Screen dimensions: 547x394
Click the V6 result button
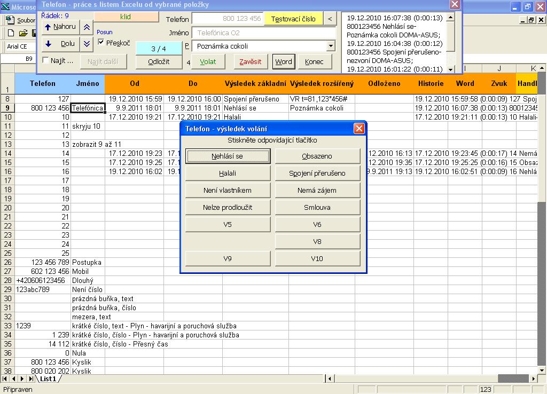(x=317, y=225)
